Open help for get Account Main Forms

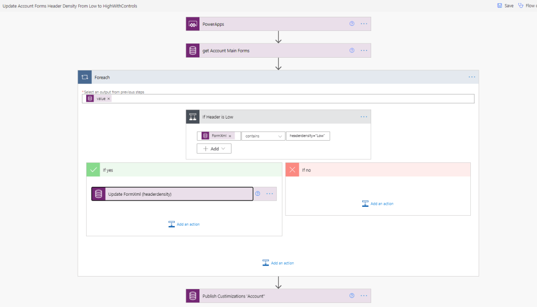point(352,51)
